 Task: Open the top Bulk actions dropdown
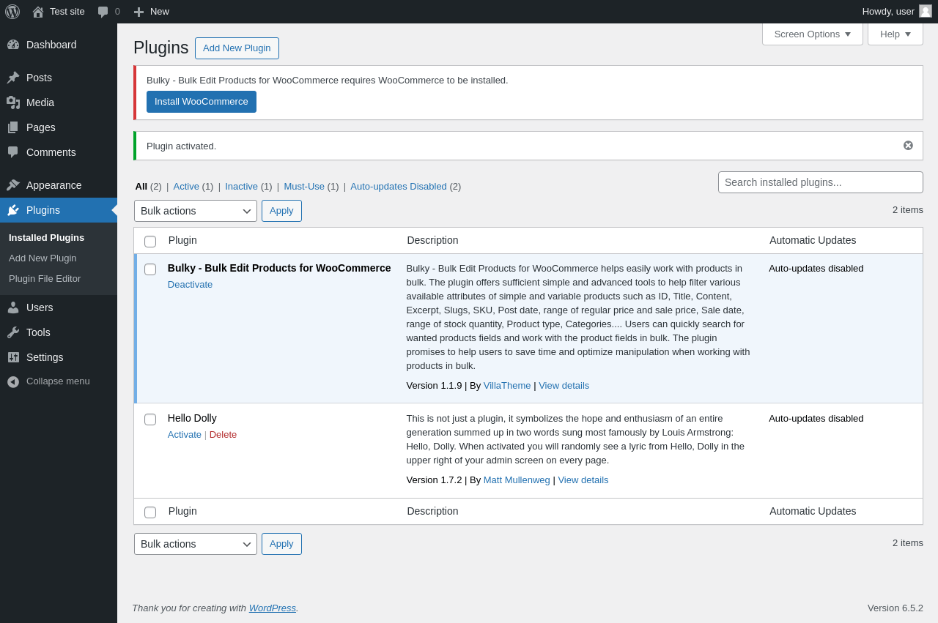(x=196, y=211)
